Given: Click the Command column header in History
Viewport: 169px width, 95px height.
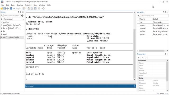Looking at the screenshot, I should [12, 19].
